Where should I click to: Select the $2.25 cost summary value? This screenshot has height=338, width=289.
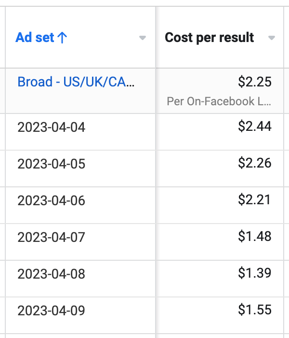click(254, 82)
